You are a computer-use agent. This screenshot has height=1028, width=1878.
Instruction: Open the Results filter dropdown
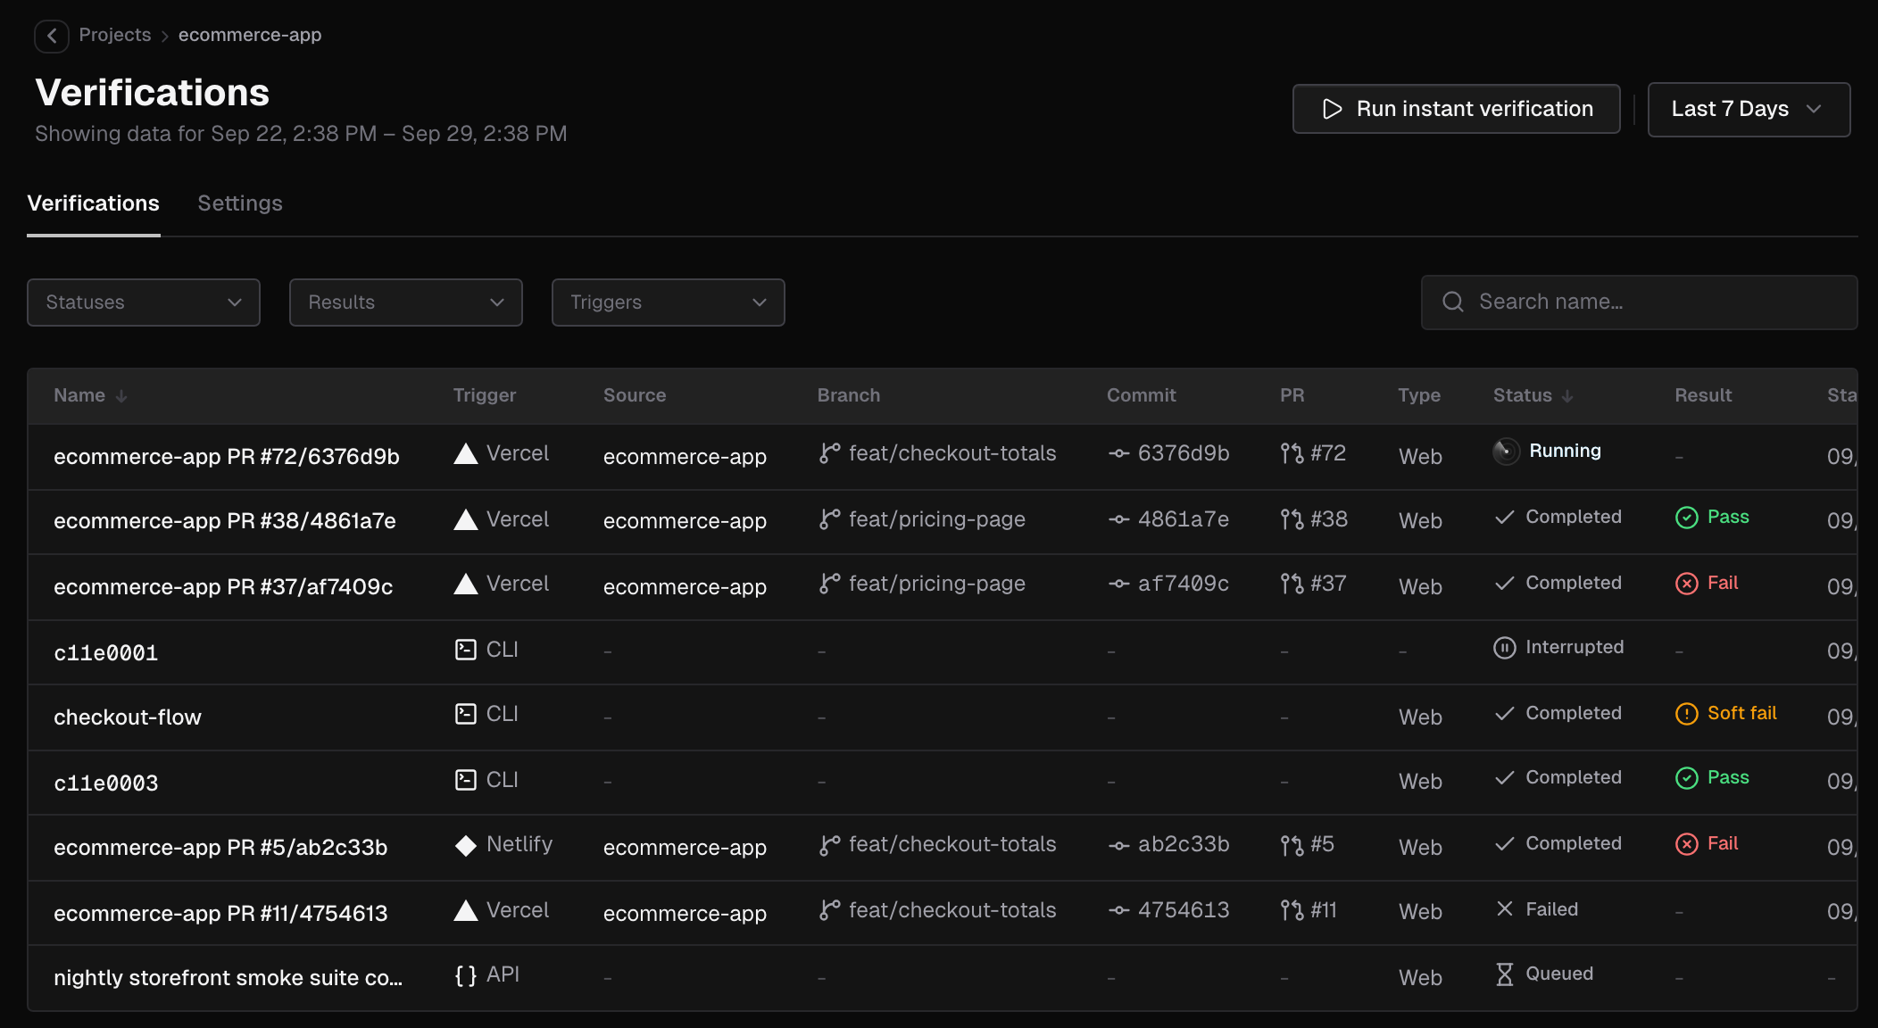[406, 303]
